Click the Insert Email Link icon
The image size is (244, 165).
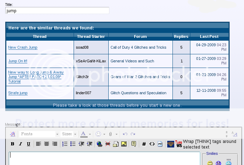click(116, 144)
